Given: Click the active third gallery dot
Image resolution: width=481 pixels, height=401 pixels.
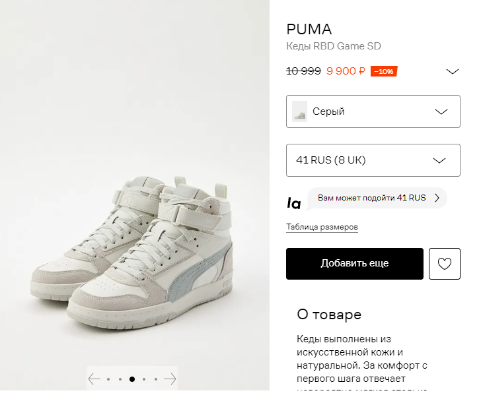Looking at the screenshot, I should (132, 379).
